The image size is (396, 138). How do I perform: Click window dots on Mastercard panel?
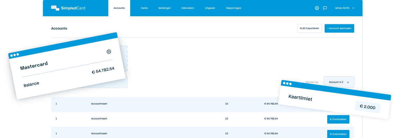(x=14, y=55)
